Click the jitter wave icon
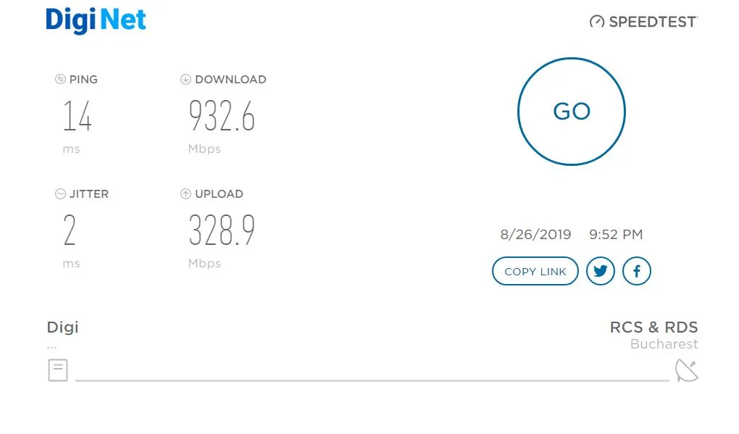 point(60,193)
